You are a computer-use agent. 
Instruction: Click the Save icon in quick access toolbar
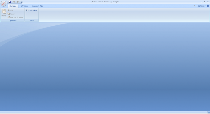click(10, 2)
